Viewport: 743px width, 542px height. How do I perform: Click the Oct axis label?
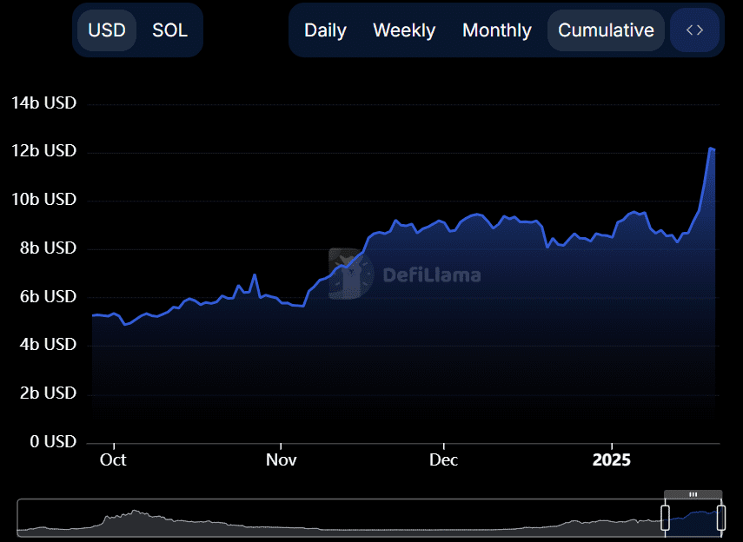click(x=113, y=460)
